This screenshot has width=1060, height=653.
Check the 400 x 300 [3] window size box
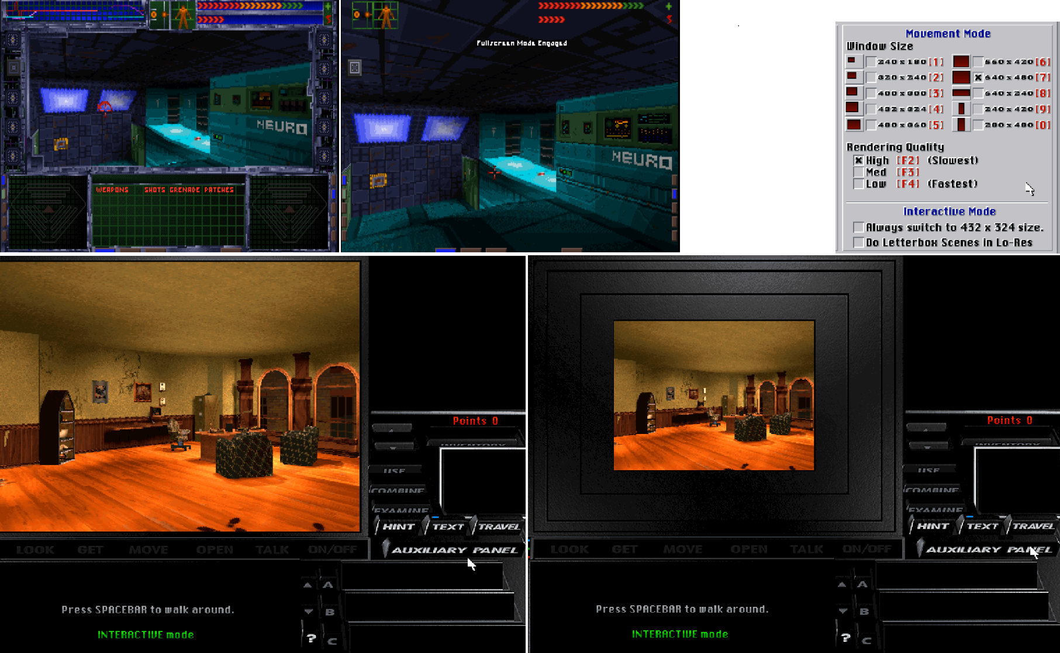tap(871, 93)
